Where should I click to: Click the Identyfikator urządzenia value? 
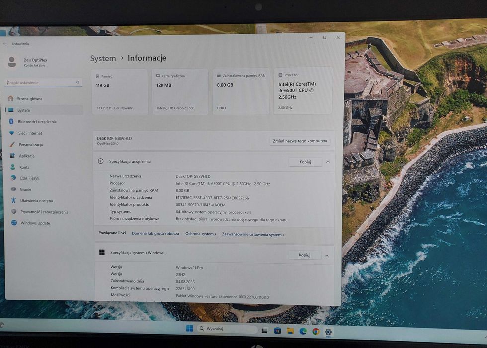point(213,198)
